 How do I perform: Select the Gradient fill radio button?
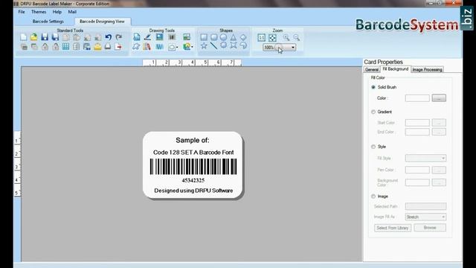pos(373,112)
